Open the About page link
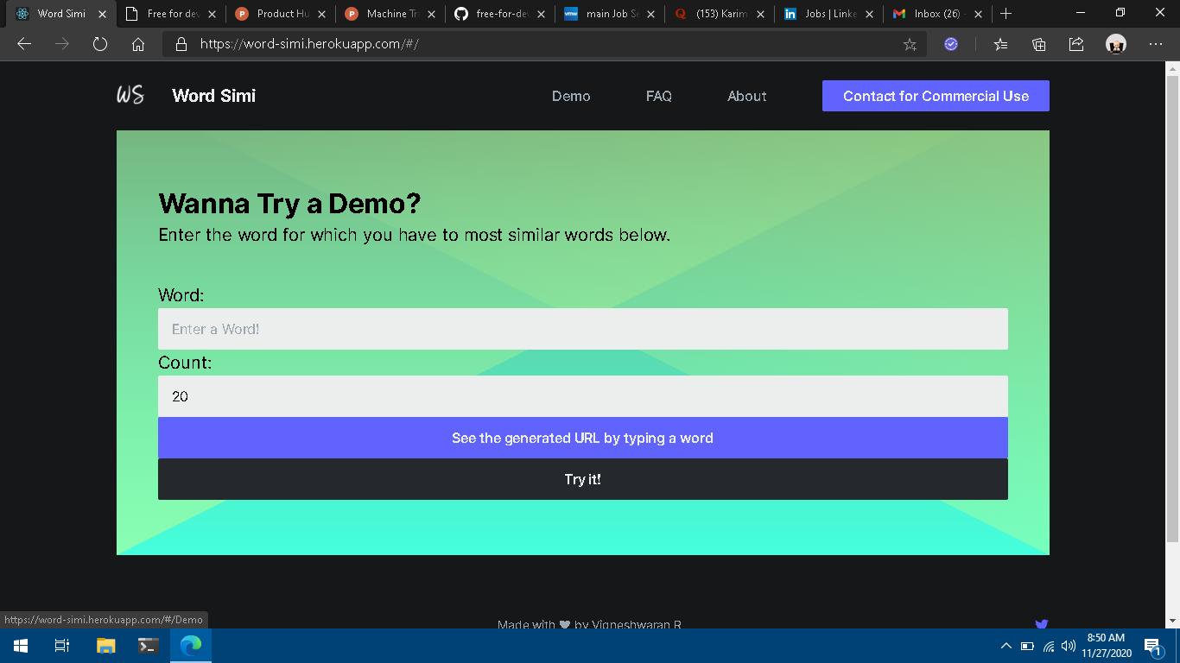The image size is (1180, 663). click(747, 96)
